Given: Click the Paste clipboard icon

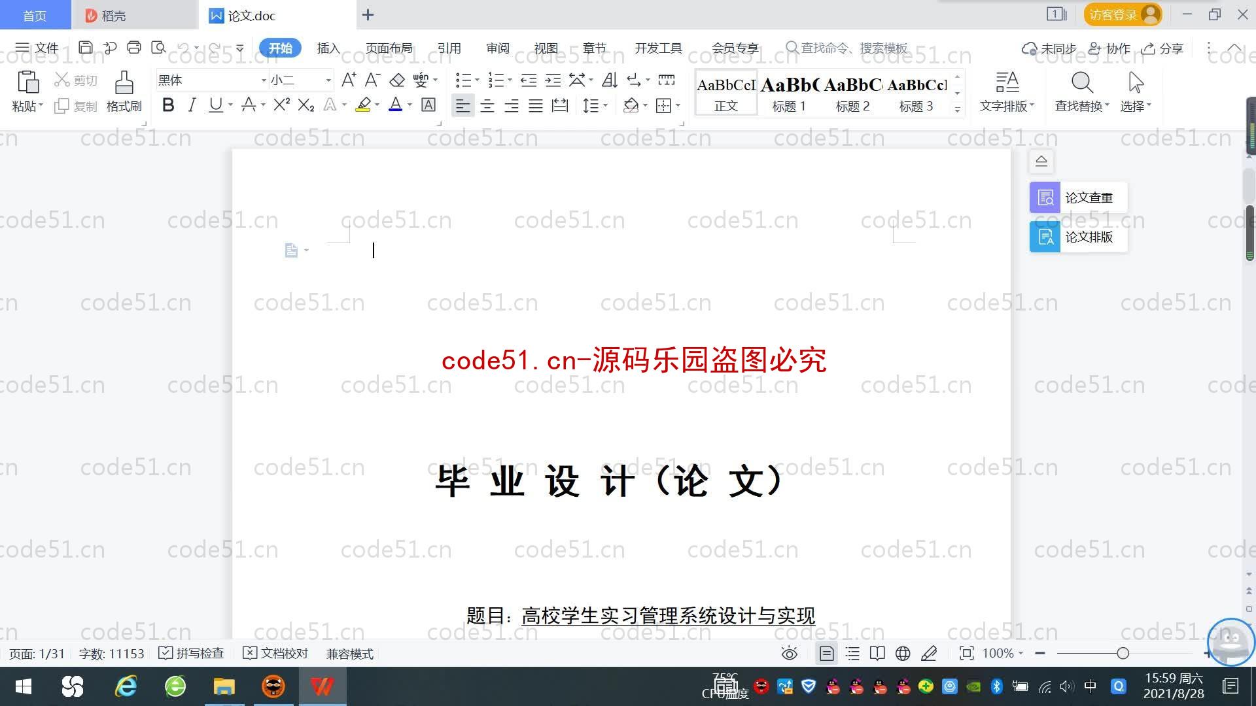Looking at the screenshot, I should (x=27, y=82).
